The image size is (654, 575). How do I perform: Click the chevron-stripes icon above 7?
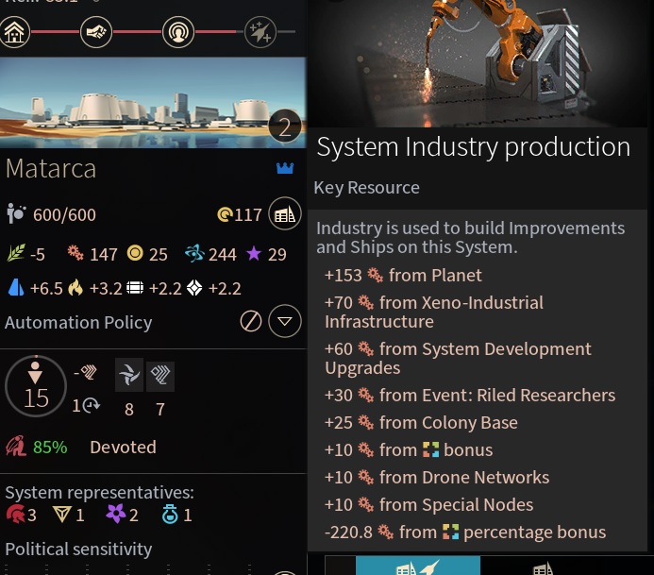pos(160,376)
